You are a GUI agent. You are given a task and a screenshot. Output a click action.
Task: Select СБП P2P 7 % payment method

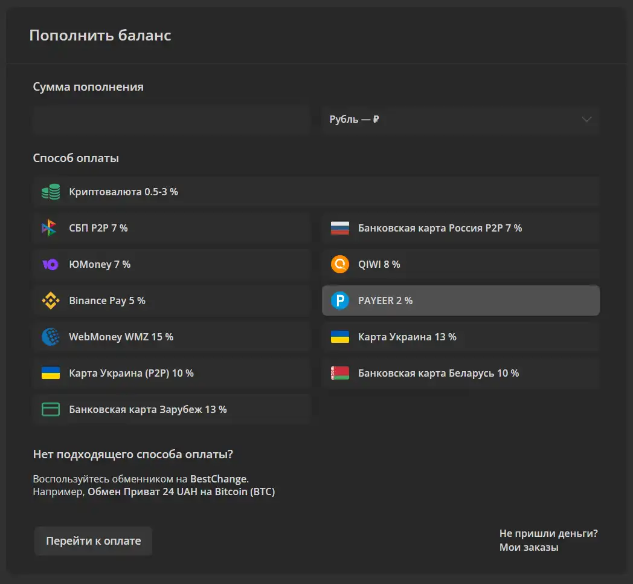coord(172,228)
